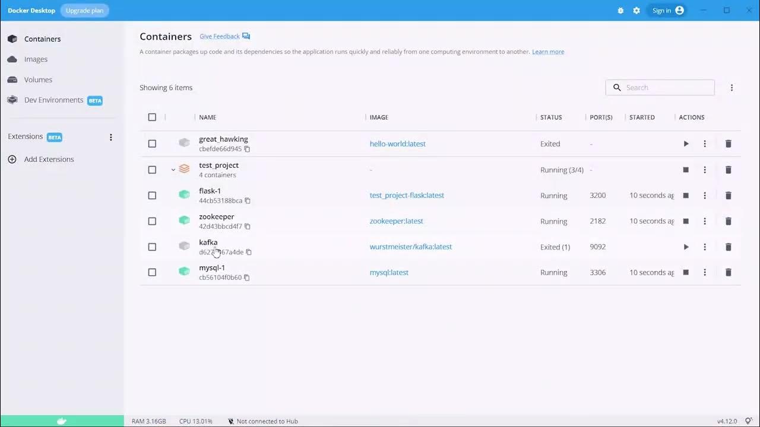Open the zookeeper:latest image link
The height and width of the screenshot is (427, 760).
pos(397,221)
